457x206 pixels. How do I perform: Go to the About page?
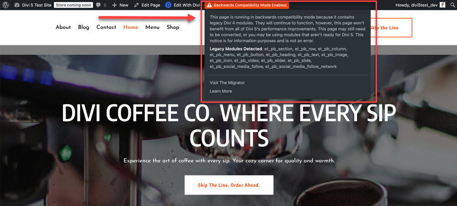63,27
